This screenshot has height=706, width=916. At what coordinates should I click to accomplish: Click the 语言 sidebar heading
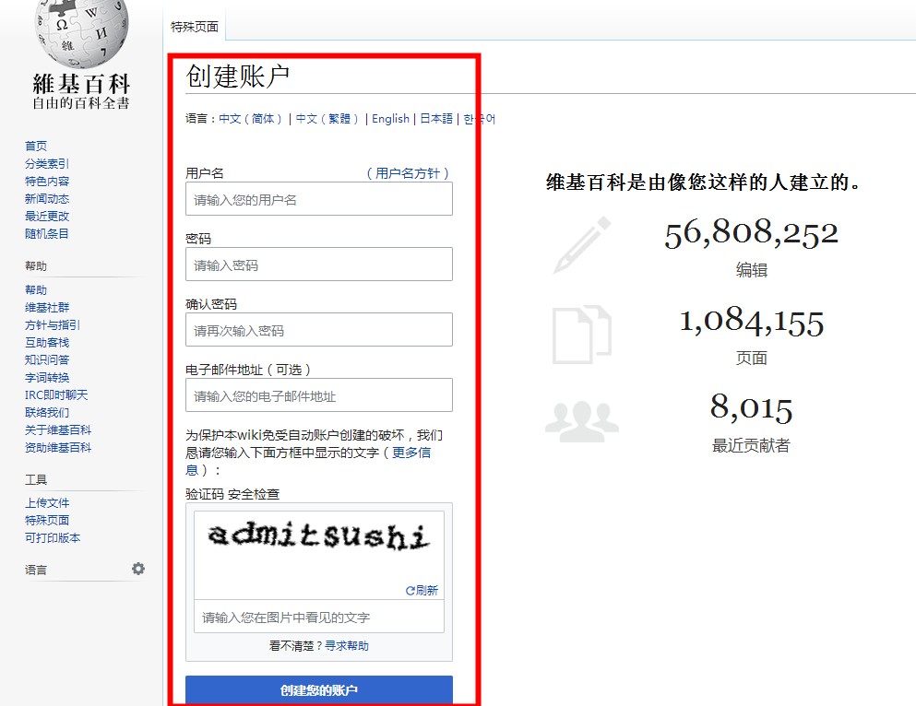coord(36,570)
